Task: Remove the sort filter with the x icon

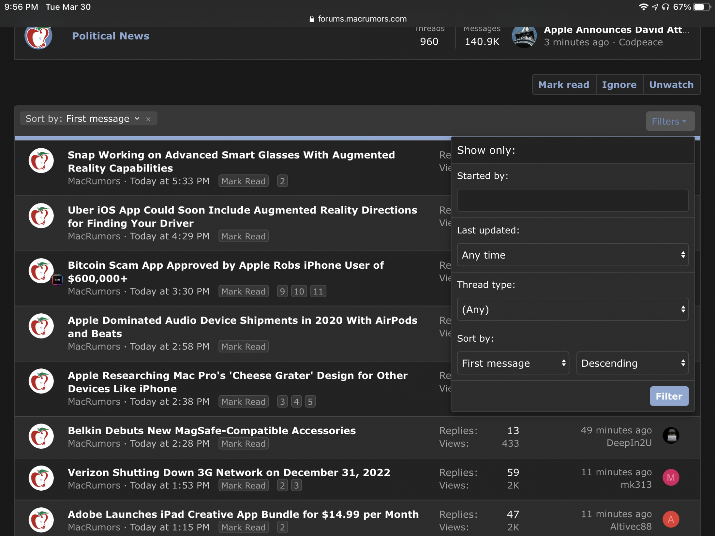Action: click(x=148, y=119)
